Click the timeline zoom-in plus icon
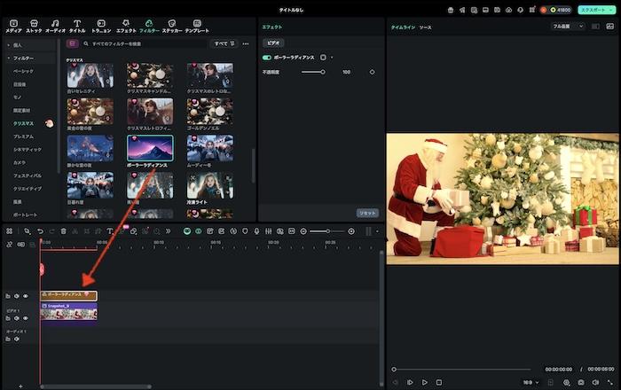 (351, 231)
